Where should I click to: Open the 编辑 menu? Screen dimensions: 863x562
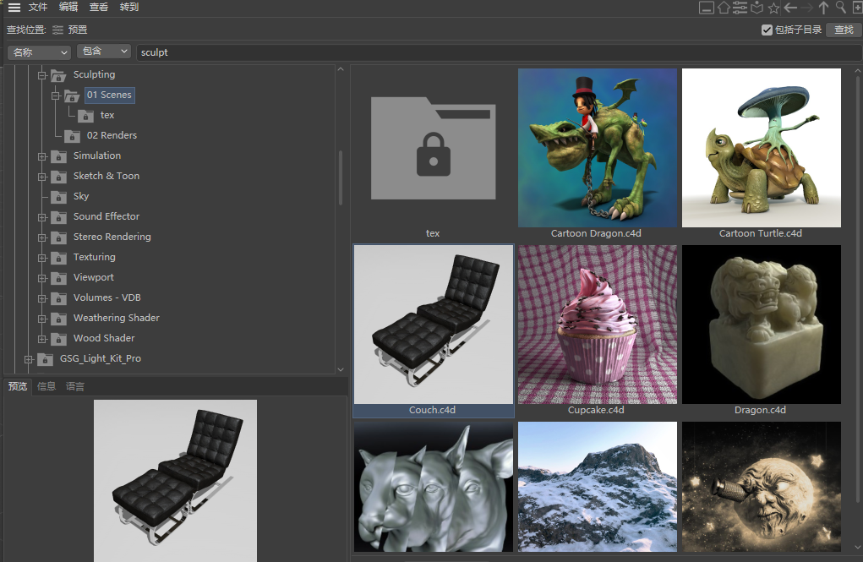[68, 7]
